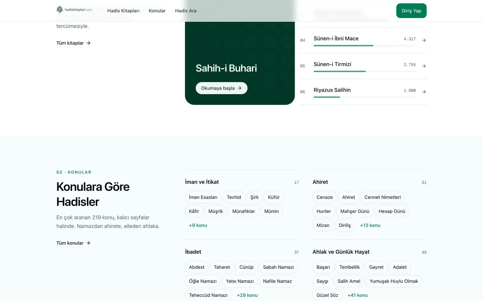483x301 pixels.
Task: Open the Tüm kitaplar link
Action: [73, 43]
